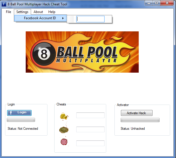Click the gold coins cheat icon
The image size is (176, 158).
(x=64, y=116)
